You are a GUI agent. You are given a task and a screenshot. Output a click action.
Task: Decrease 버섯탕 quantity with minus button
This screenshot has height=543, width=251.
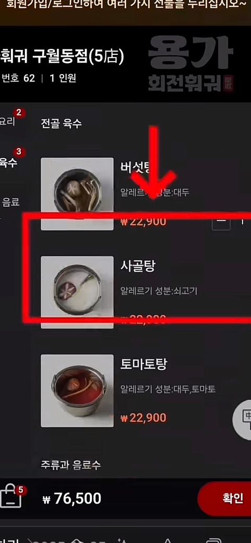tap(221, 221)
